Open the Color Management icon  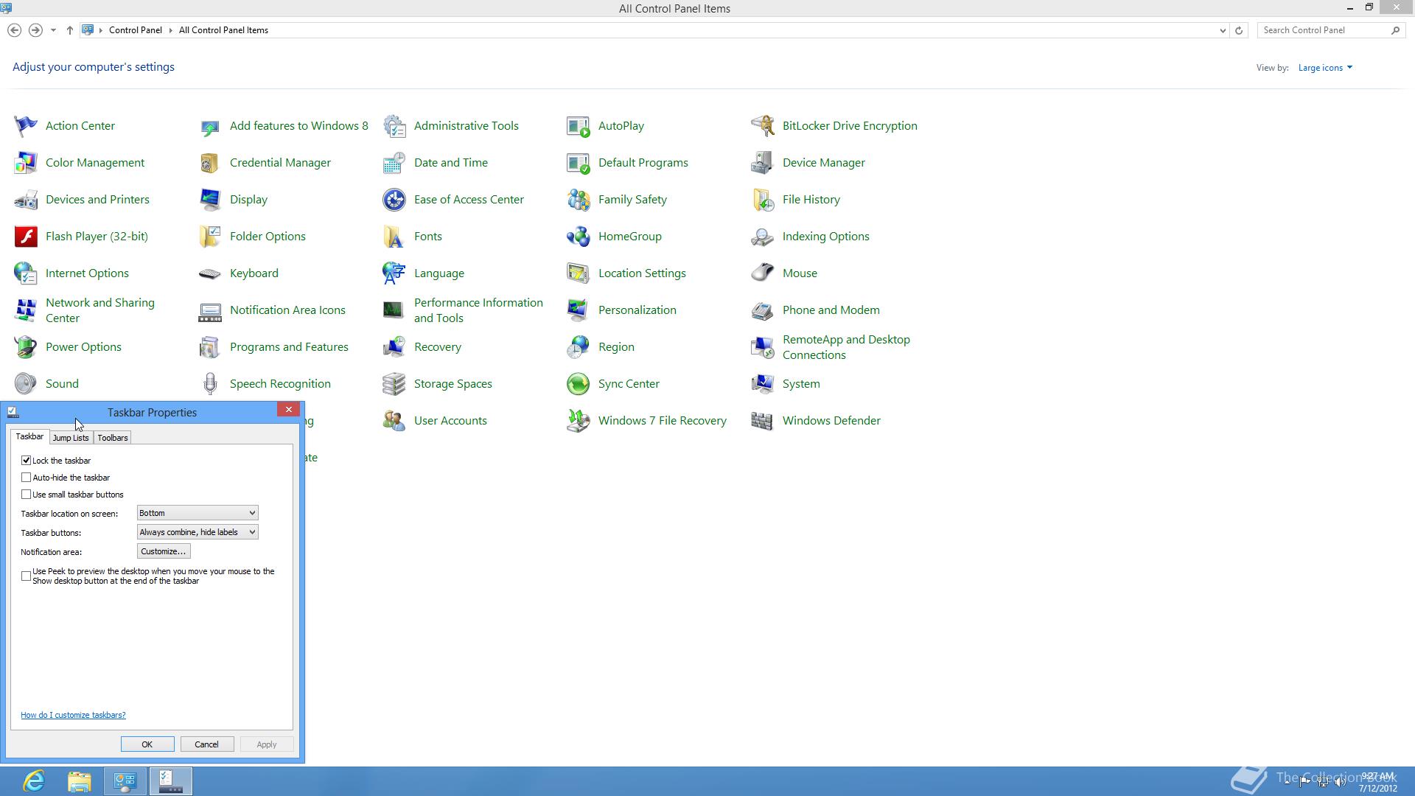coord(26,163)
